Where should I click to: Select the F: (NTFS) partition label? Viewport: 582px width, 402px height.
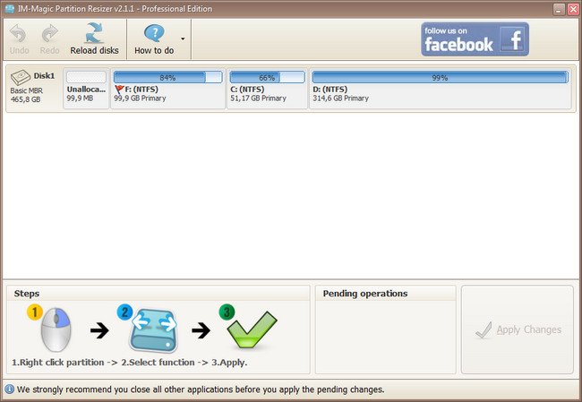[141, 90]
